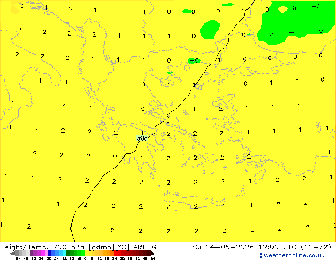Click the gray left arrow of color scale
Screen dimensions: 336x260
12,253
